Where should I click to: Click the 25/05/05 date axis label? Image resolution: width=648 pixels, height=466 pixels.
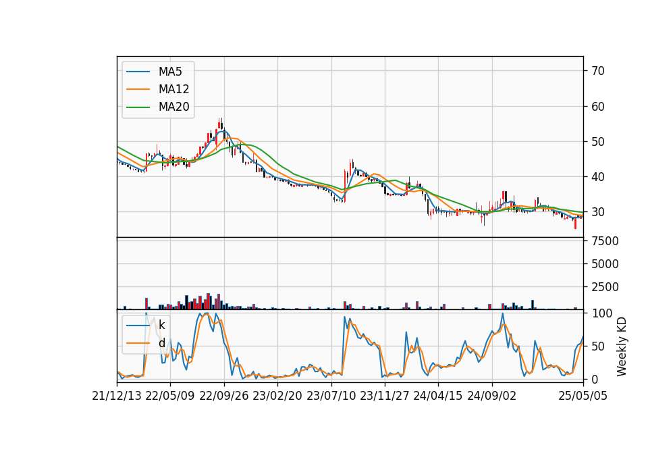[583, 396]
